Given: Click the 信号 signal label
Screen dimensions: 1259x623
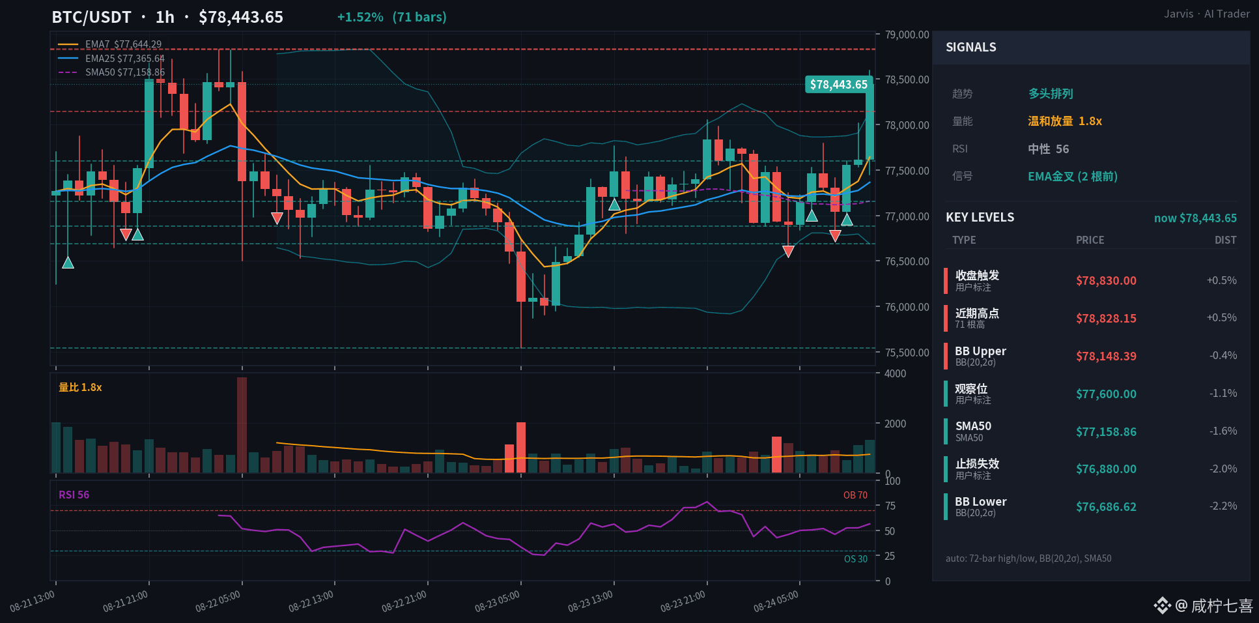Looking at the screenshot, I should [x=962, y=176].
